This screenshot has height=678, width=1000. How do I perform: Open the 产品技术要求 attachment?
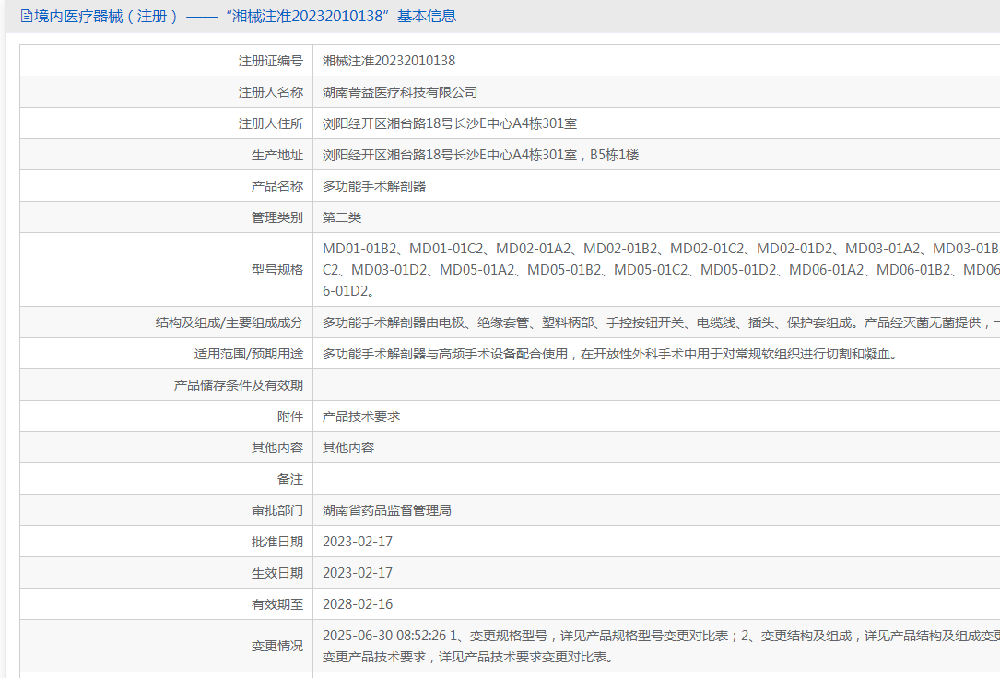(x=361, y=415)
